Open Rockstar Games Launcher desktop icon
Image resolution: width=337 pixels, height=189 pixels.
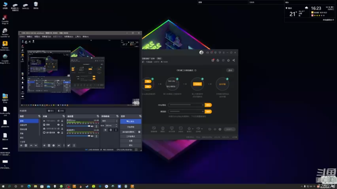pos(5,46)
